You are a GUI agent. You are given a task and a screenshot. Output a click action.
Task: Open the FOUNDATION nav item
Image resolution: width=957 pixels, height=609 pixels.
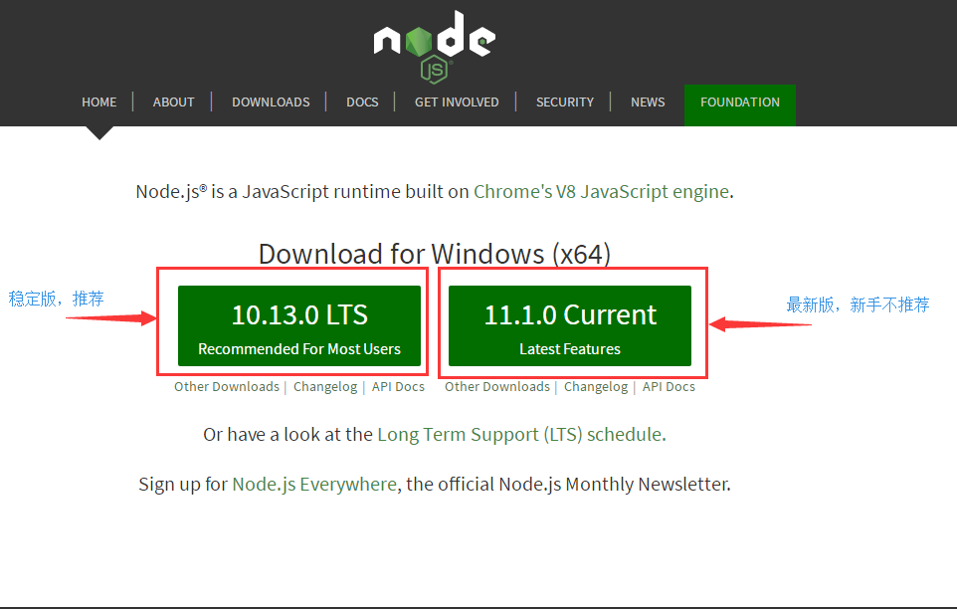[x=740, y=104]
